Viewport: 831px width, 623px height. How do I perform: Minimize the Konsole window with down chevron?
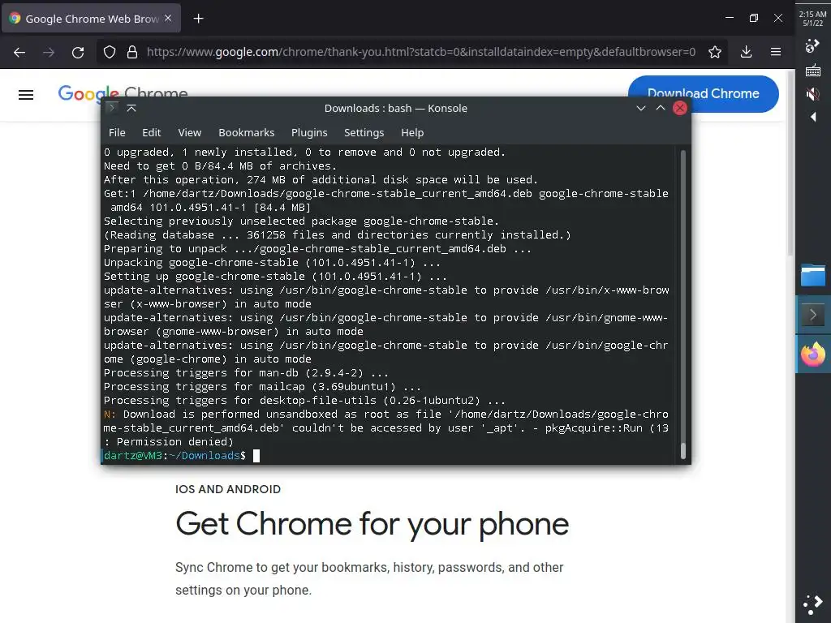(641, 108)
